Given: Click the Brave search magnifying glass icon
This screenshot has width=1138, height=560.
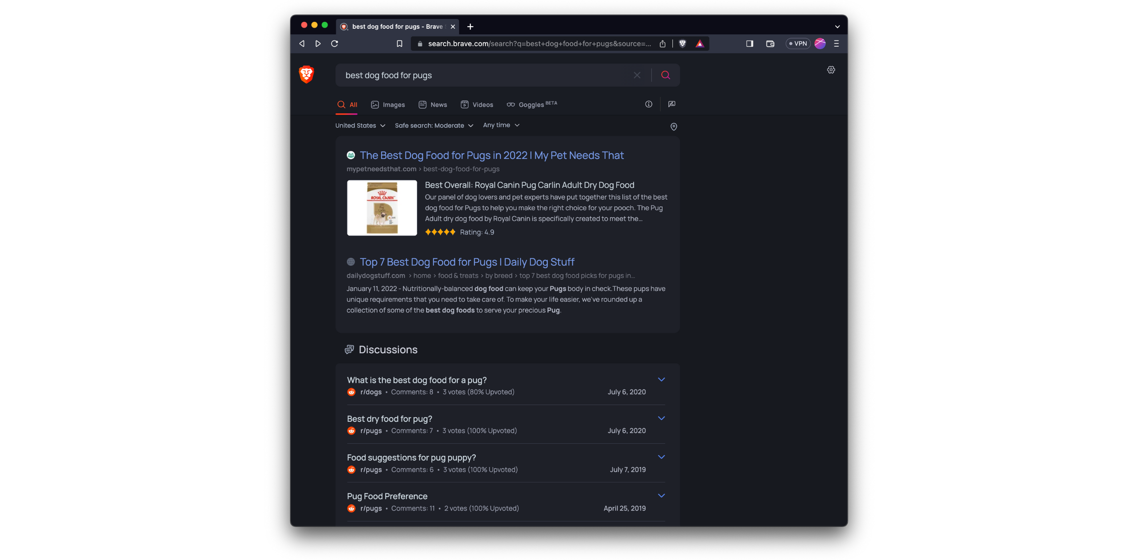Looking at the screenshot, I should [x=665, y=75].
